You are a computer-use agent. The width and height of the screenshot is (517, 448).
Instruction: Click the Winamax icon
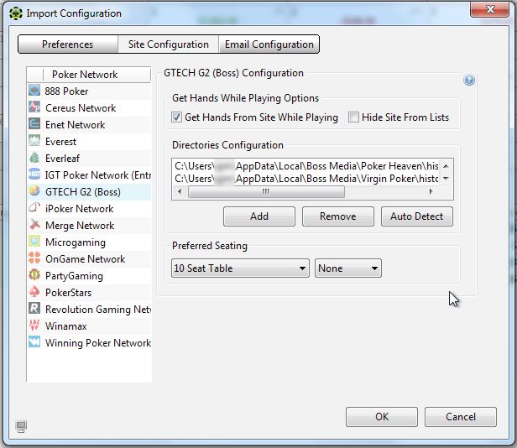pos(34,326)
